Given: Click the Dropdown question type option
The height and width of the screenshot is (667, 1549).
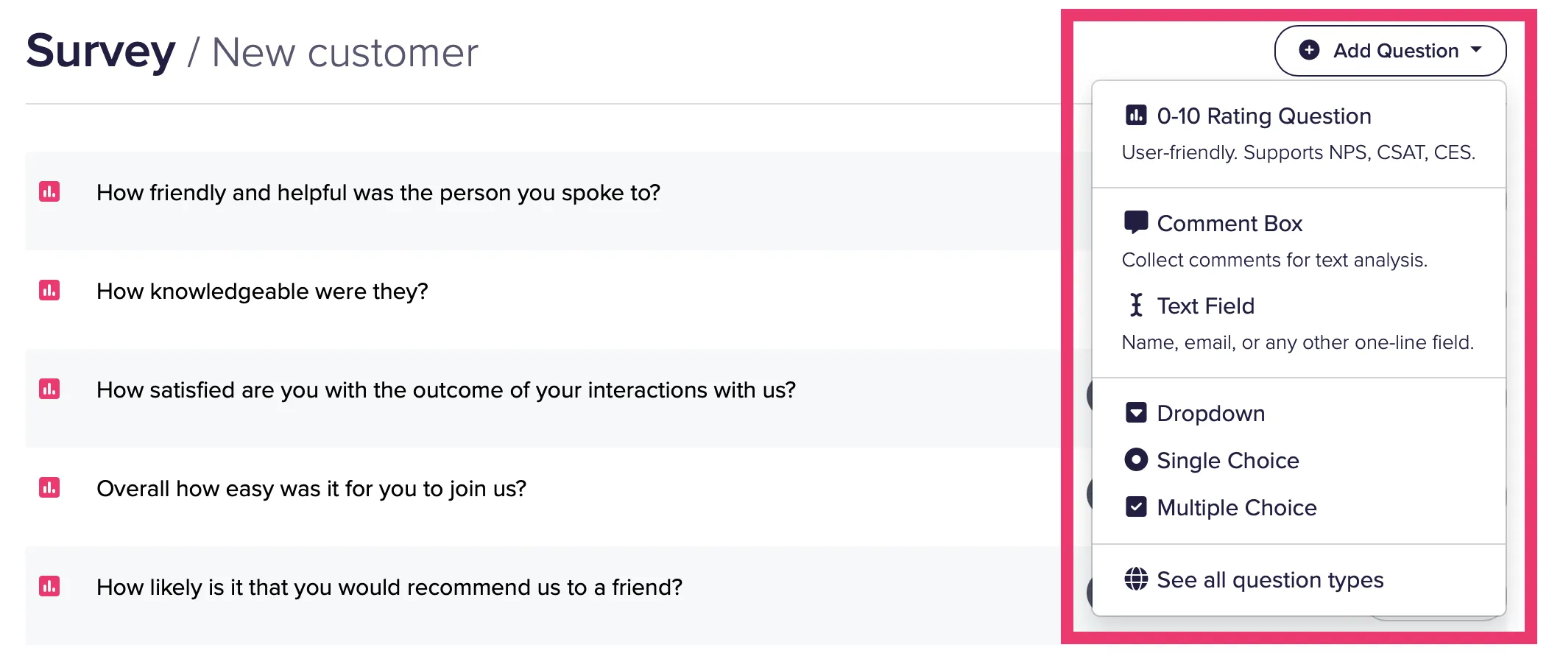Looking at the screenshot, I should [x=1211, y=413].
